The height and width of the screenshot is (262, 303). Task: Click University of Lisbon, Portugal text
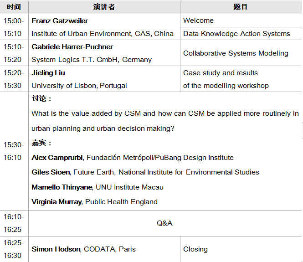(79, 86)
